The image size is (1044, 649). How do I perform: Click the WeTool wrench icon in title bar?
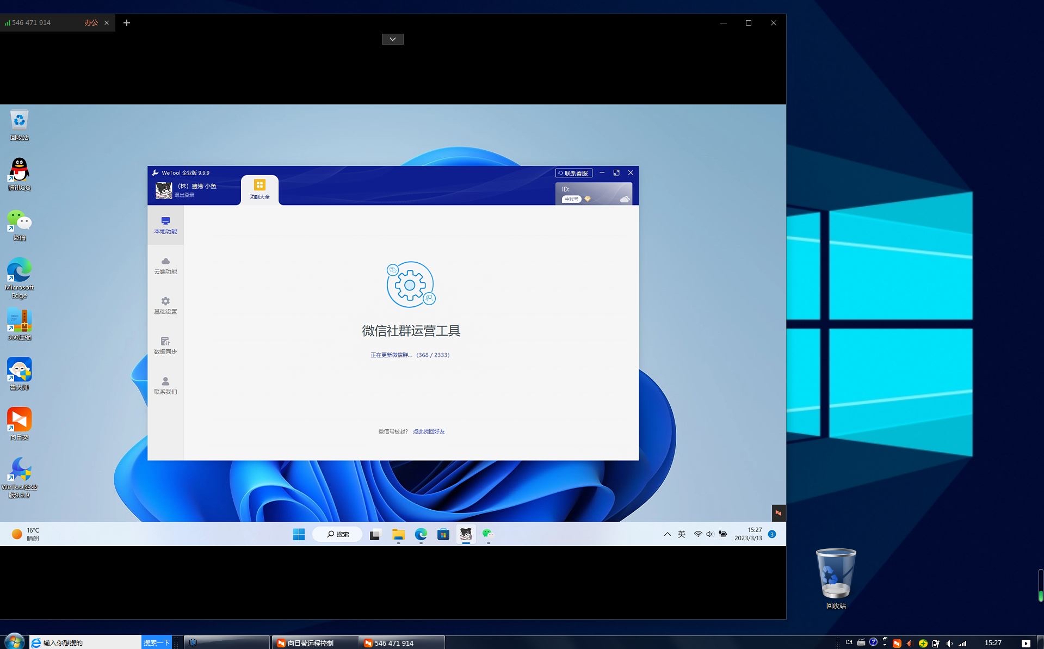tap(155, 172)
